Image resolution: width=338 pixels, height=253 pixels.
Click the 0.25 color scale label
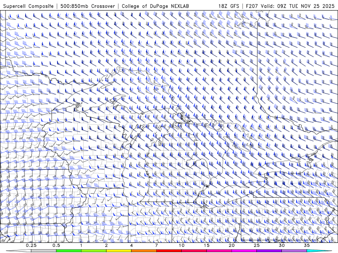[31, 245]
